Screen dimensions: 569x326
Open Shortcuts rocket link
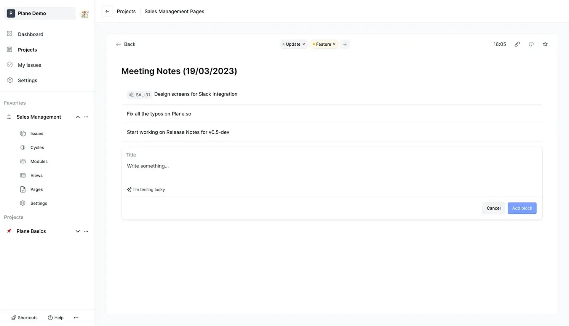click(x=25, y=318)
